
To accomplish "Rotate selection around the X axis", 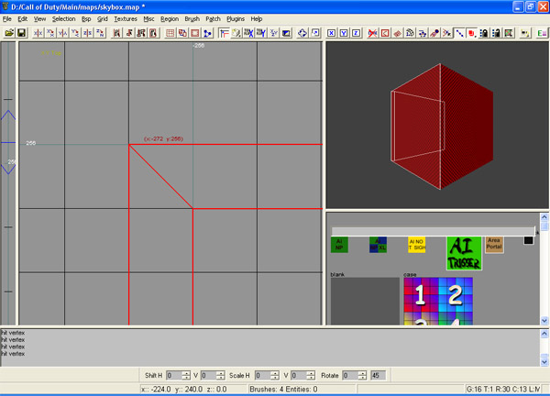I will [50, 33].
